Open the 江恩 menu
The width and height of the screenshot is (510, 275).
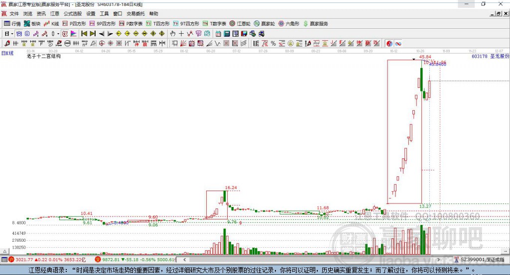(x=55, y=13)
